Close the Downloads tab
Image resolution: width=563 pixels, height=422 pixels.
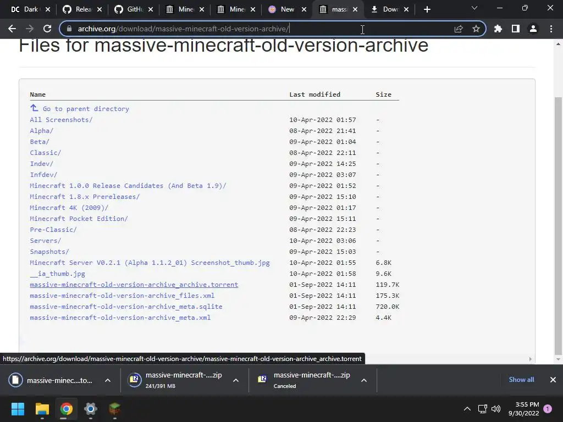(406, 9)
